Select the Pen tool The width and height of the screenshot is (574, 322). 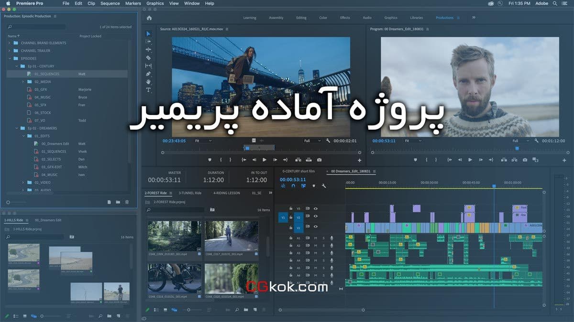[148, 74]
